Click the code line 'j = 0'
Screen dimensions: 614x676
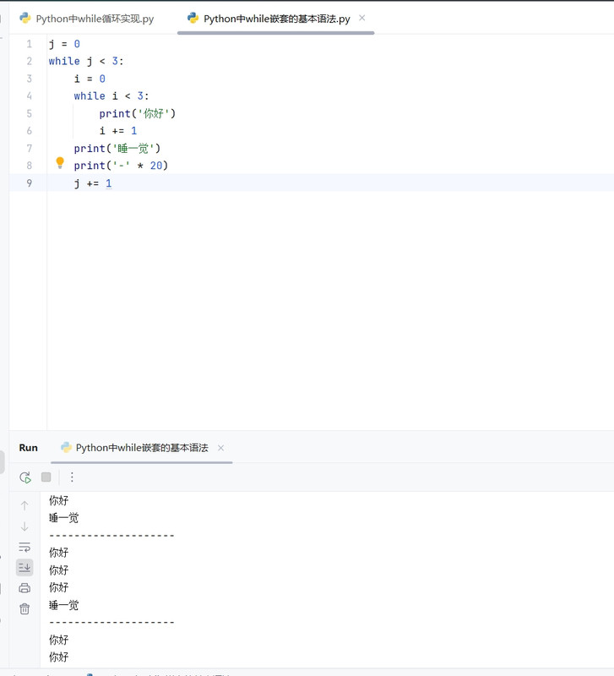click(x=64, y=44)
